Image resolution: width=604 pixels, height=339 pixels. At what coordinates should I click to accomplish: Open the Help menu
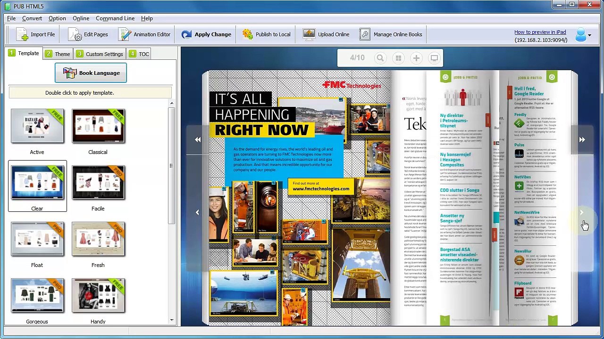pos(147,18)
